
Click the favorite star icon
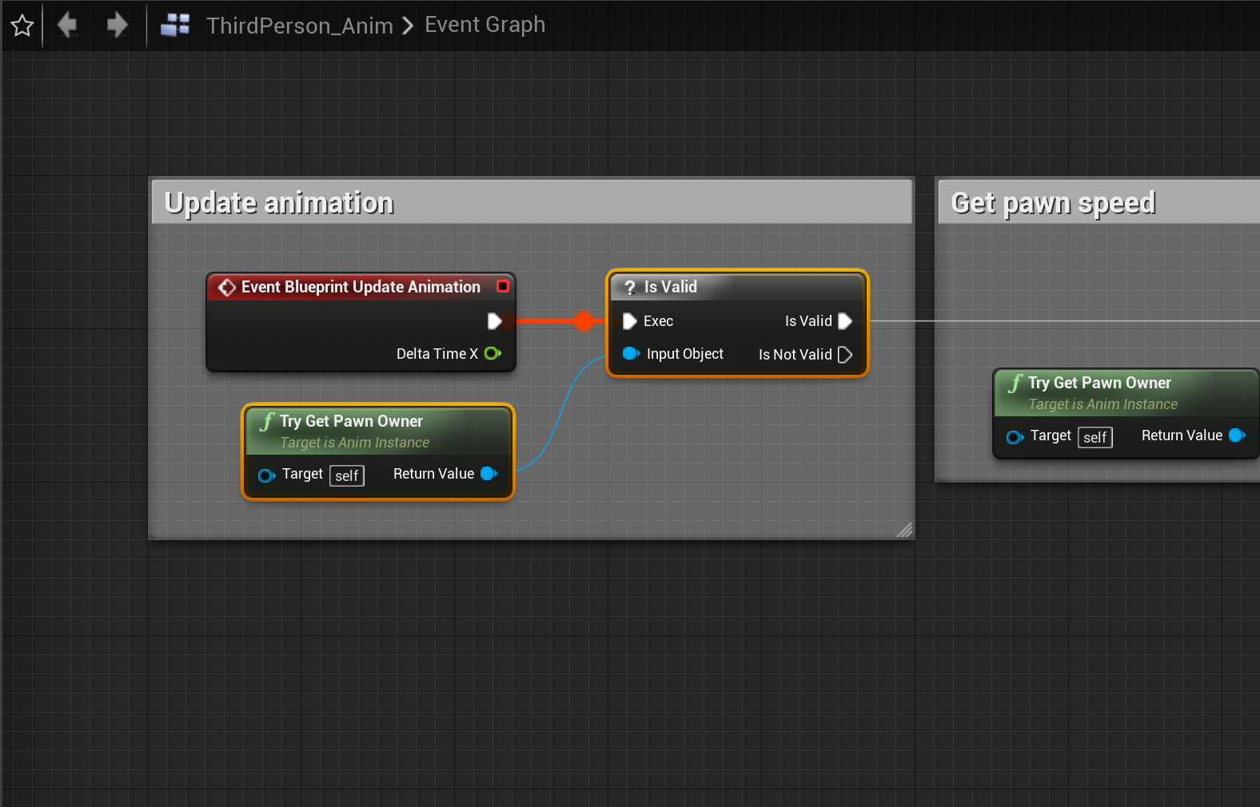click(x=22, y=26)
